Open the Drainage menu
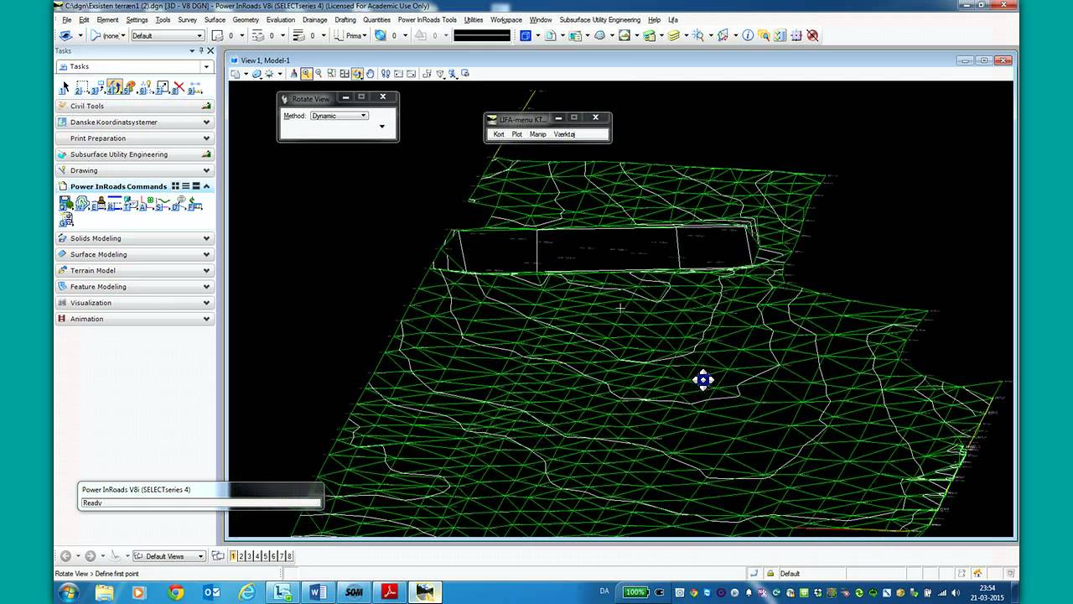 coord(315,19)
